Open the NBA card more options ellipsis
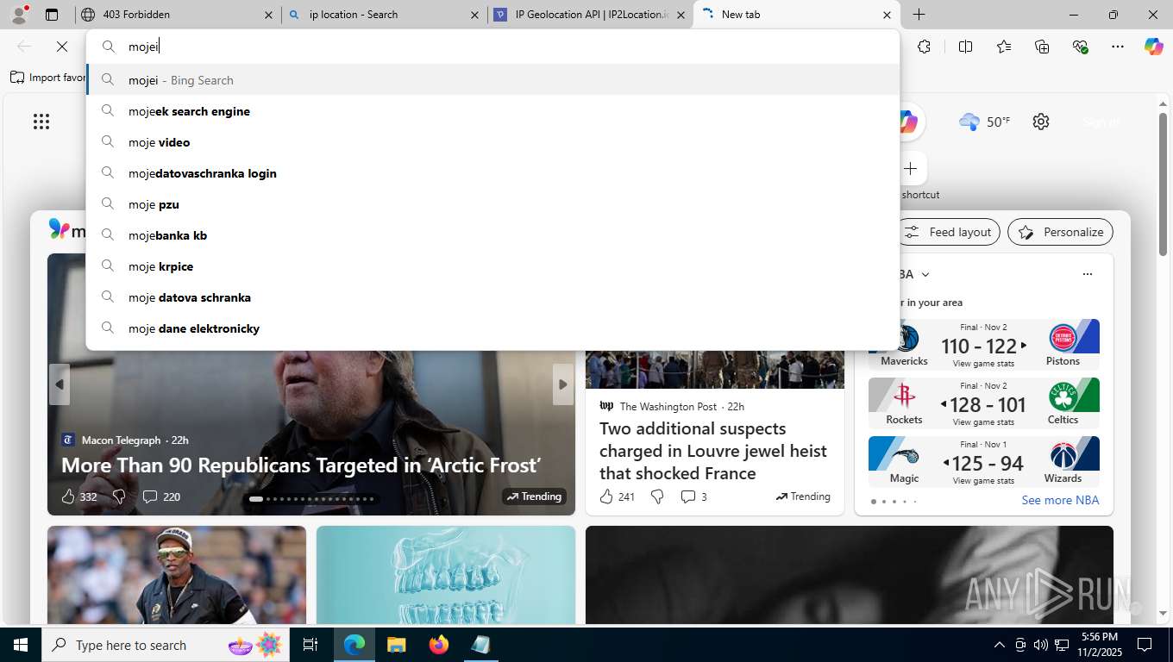Screen dimensions: 1173x662 [1087, 274]
